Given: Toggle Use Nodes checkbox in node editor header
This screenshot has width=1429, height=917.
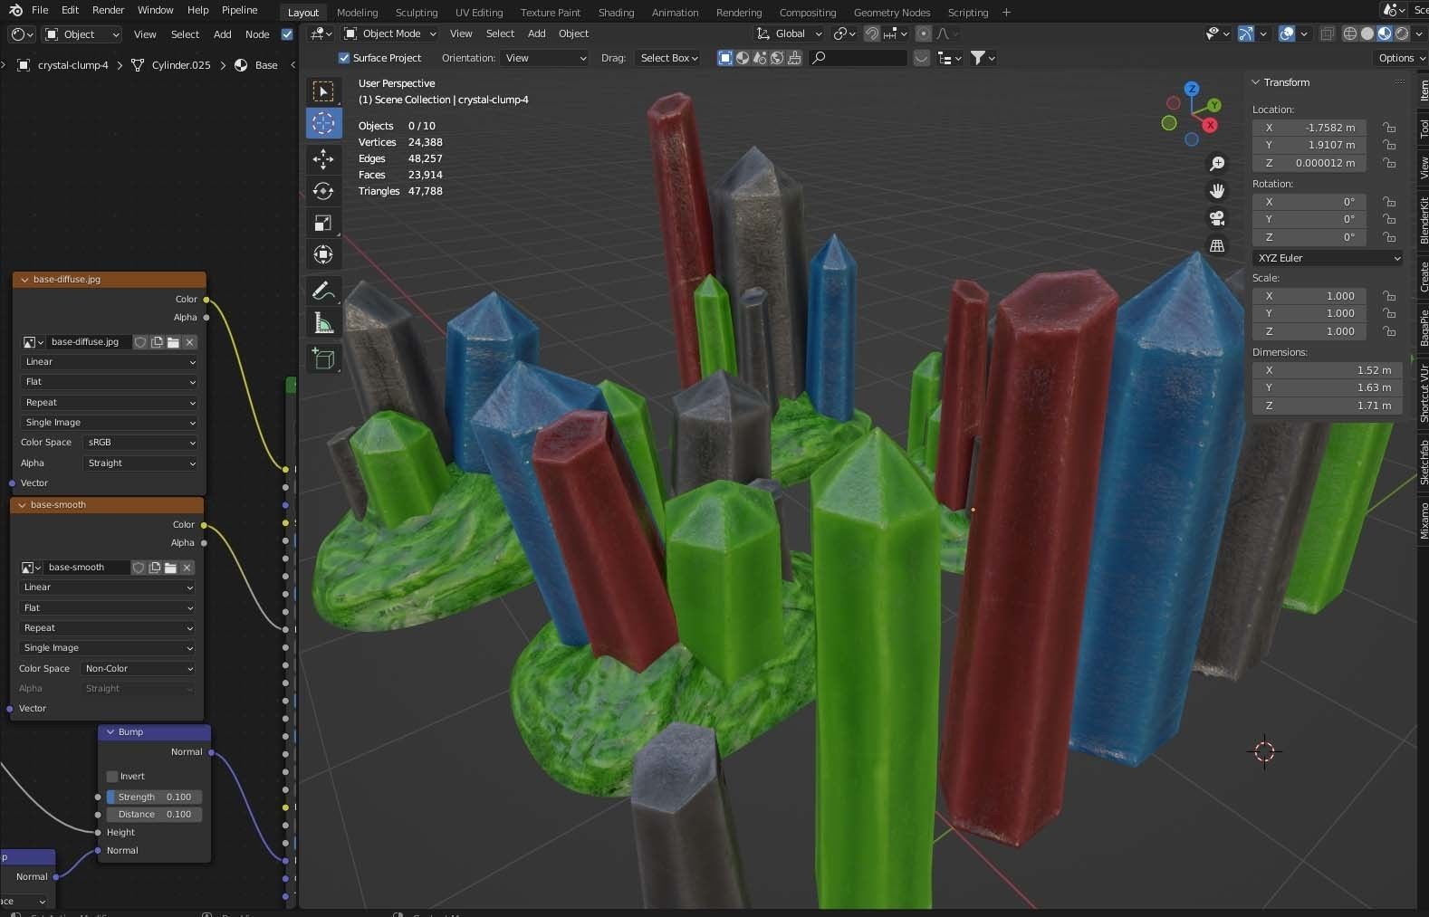Looking at the screenshot, I should click(287, 34).
